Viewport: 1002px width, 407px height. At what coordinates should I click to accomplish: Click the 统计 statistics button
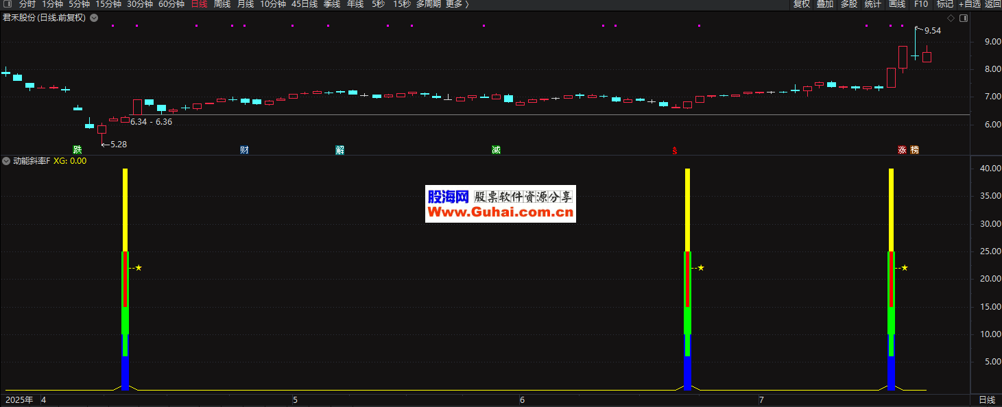873,4
